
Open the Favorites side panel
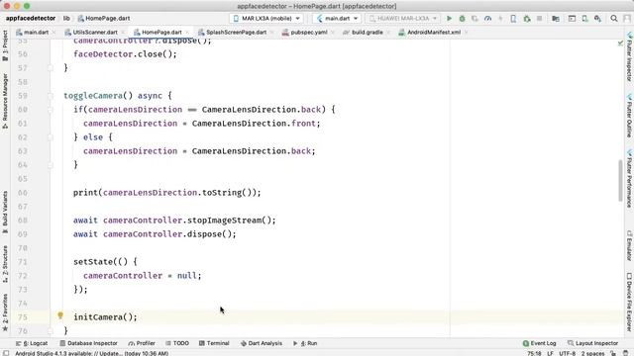click(x=5, y=312)
